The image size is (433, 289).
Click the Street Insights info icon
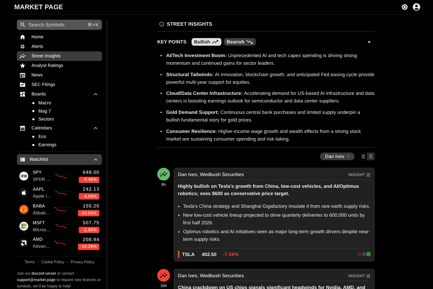point(162,24)
